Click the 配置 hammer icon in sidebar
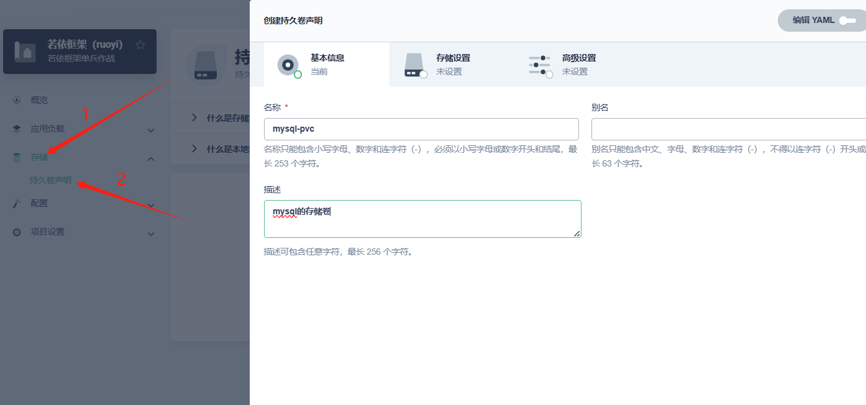Image resolution: width=866 pixels, height=405 pixels. click(17, 203)
